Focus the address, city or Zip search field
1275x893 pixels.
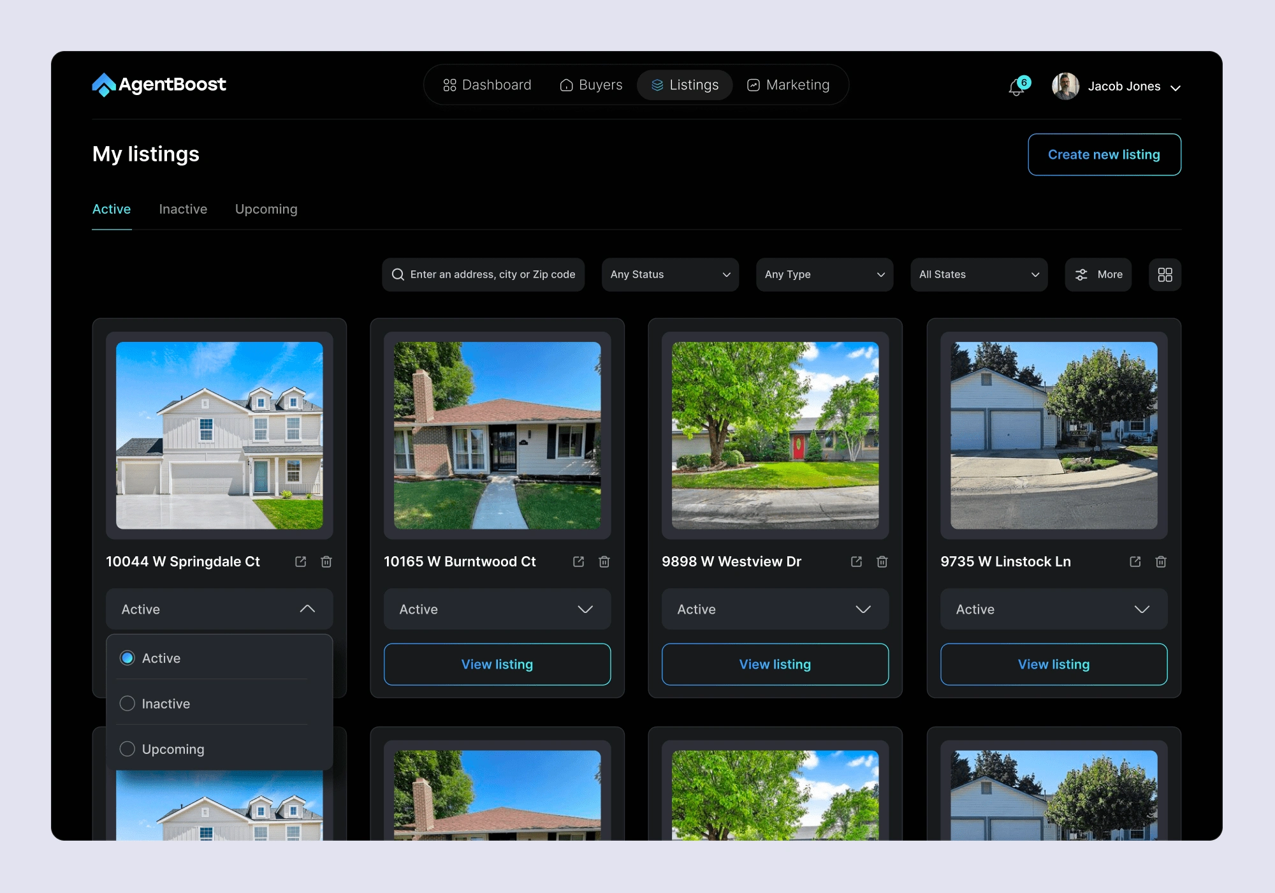[483, 275]
